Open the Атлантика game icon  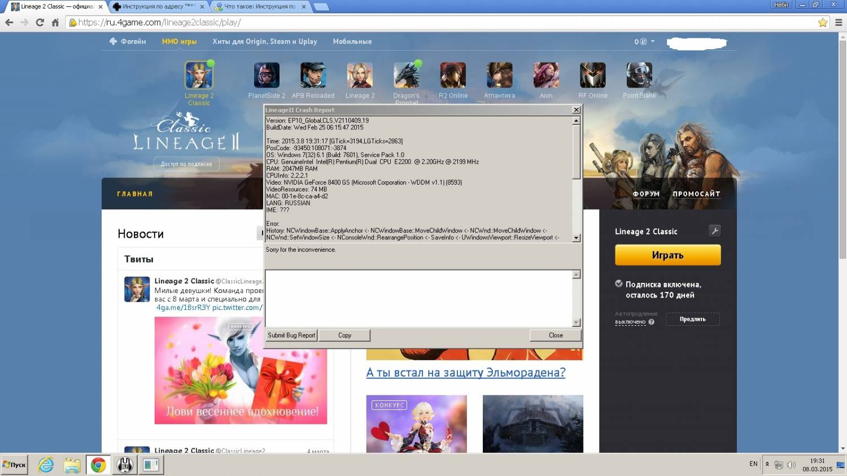coord(500,76)
